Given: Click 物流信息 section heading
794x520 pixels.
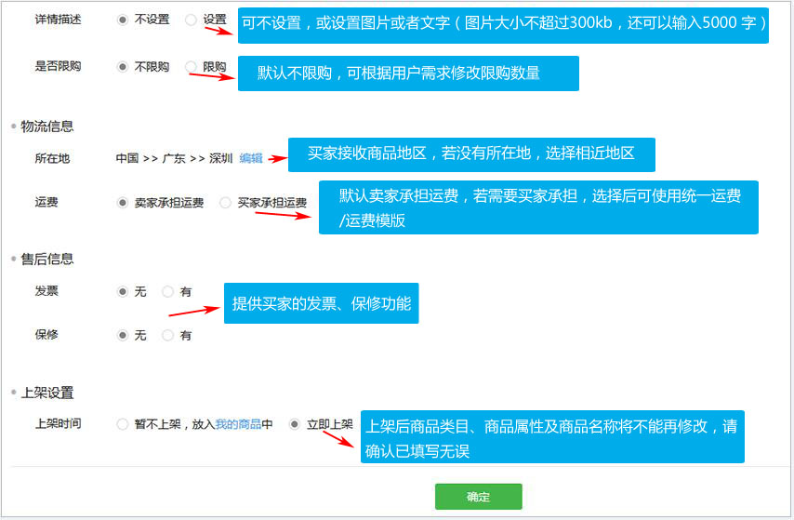Looking at the screenshot, I should 47,127.
